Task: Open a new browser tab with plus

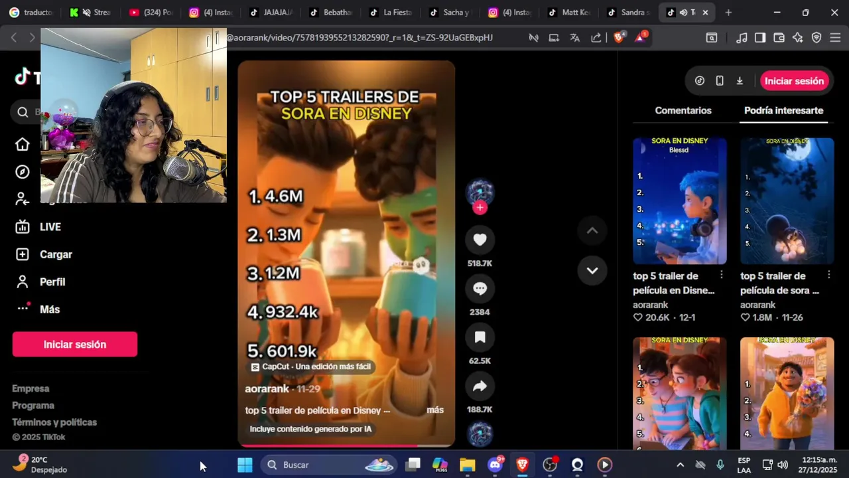Action: tap(728, 13)
